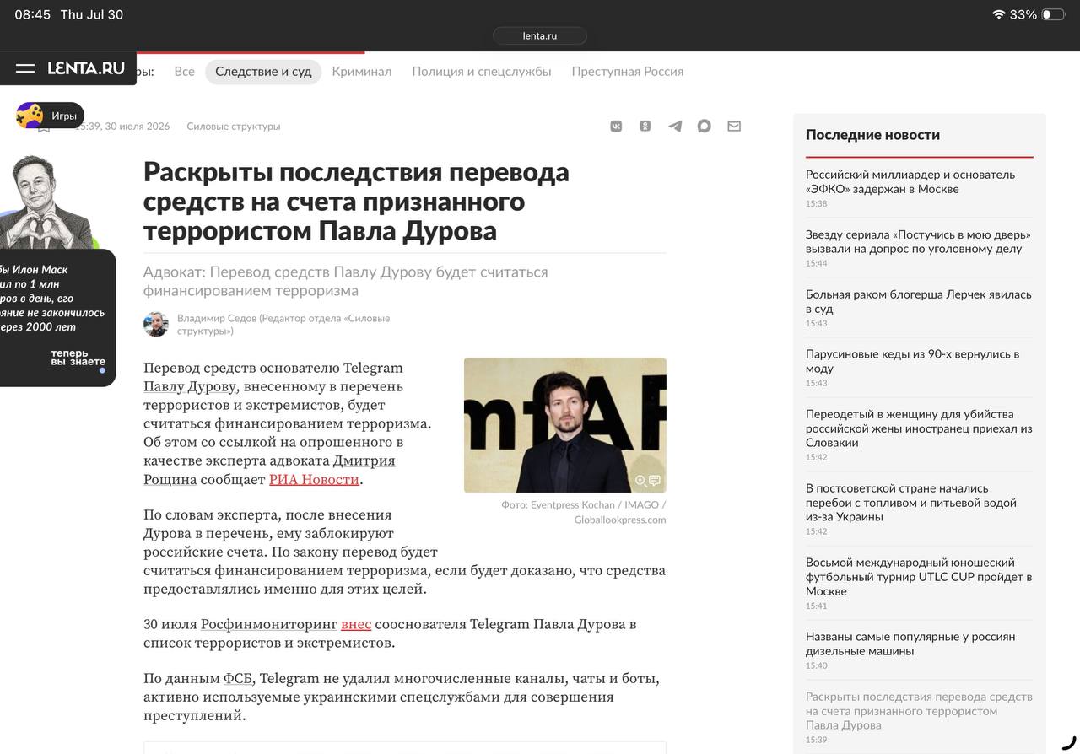This screenshot has width=1080, height=754.
Task: Select the Все category tab
Action: point(184,72)
